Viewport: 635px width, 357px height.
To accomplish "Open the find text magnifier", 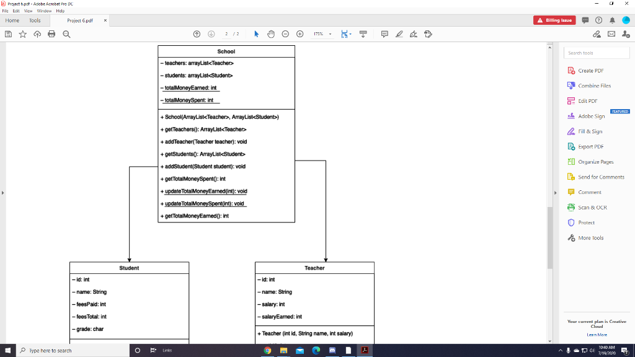I will point(66,34).
